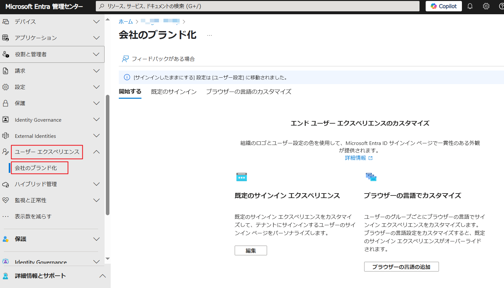
Task: Expand the 監視と正常性 chevron
Action: click(x=96, y=200)
